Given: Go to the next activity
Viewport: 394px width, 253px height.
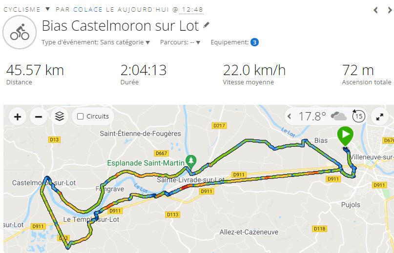Looking at the screenshot, I should point(390,10).
